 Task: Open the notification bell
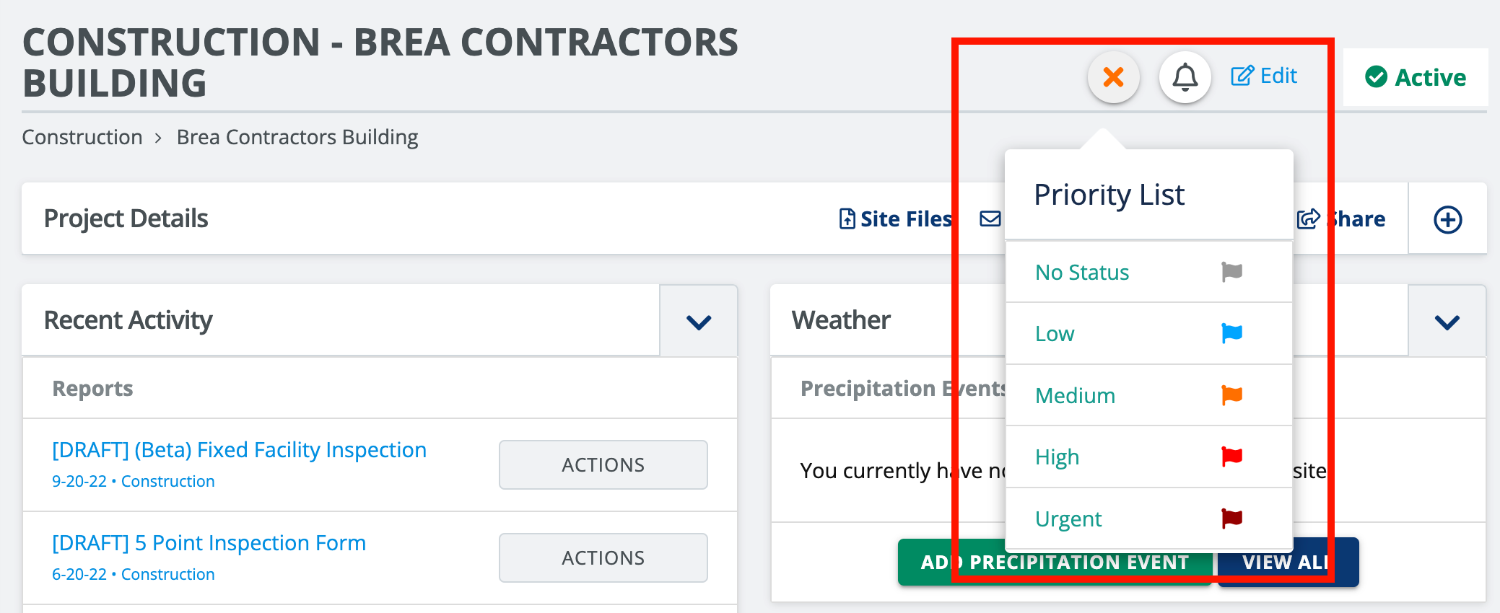click(1185, 77)
